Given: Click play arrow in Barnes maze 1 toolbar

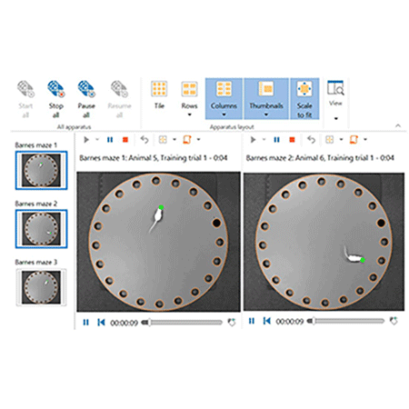Looking at the screenshot, I should pos(86,140).
